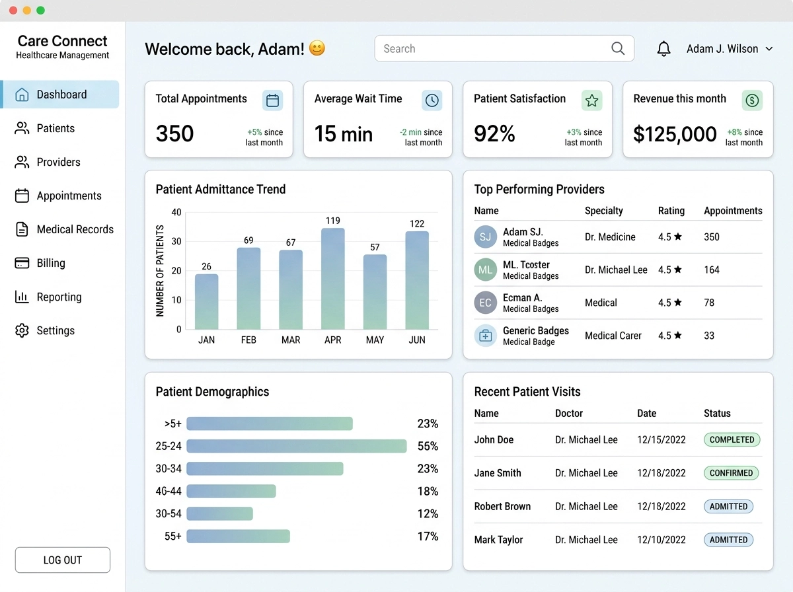Click dollar icon on Revenue this month card
The width and height of the screenshot is (793, 592).
751,100
